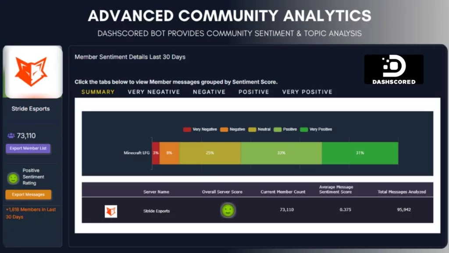This screenshot has height=253, width=449.
Task: Click the members icon beside 73,110
Action: tap(11, 136)
